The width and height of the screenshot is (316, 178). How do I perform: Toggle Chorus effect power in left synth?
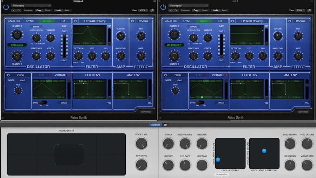pyautogui.click(x=132, y=21)
